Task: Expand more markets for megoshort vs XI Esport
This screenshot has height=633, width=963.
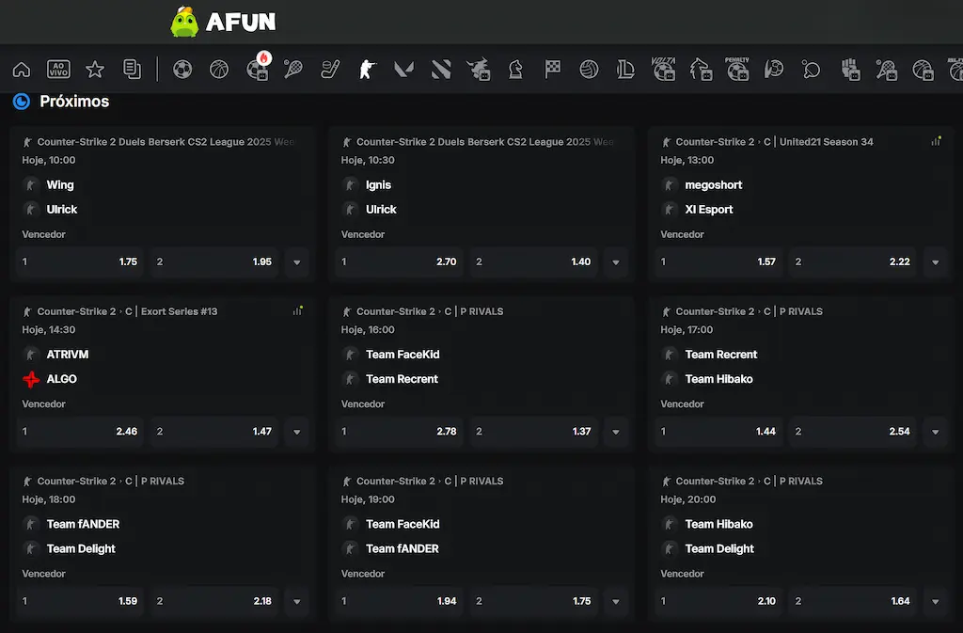Action: [936, 262]
